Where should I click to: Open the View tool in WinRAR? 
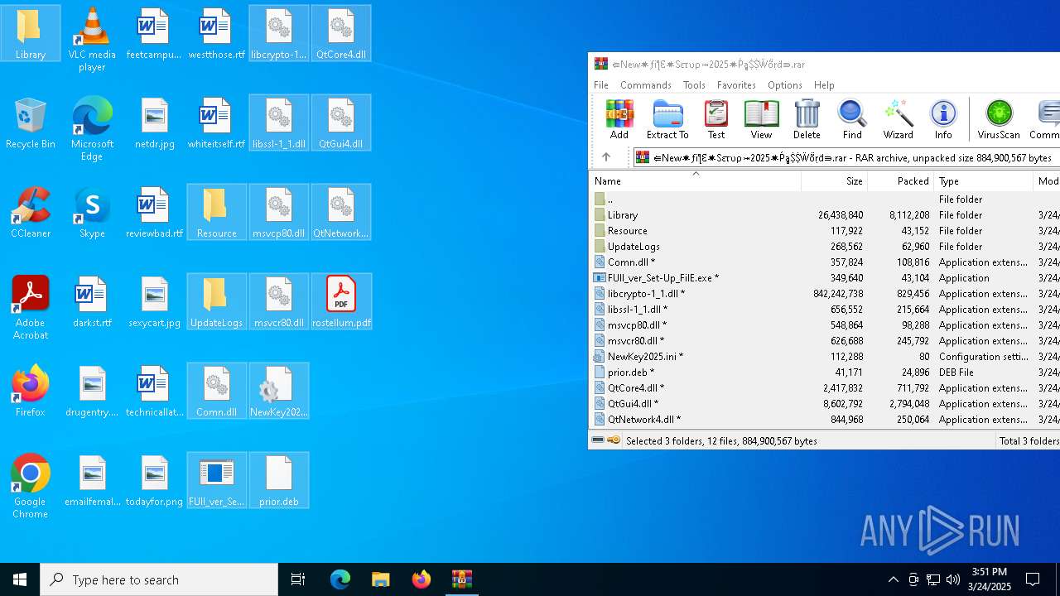click(761, 119)
